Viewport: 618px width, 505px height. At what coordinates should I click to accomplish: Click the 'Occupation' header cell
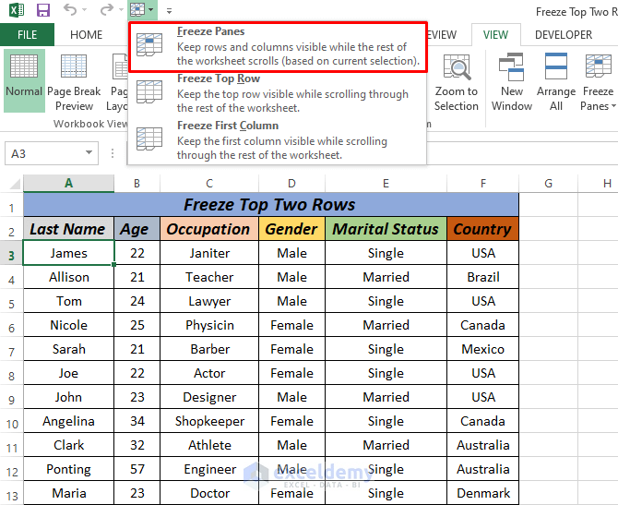(x=209, y=229)
